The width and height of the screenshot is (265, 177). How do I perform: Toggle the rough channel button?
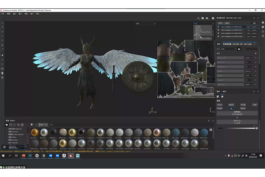243,104
